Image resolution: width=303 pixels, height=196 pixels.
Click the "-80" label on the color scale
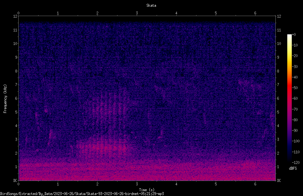[x=295, y=120]
